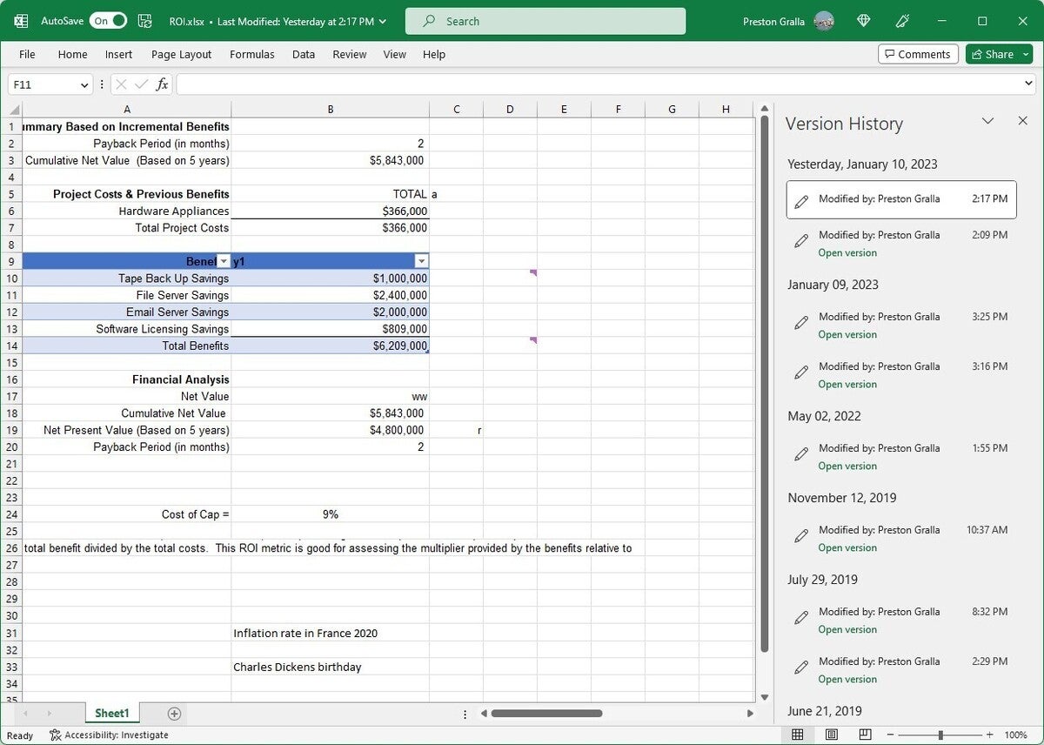Open the Review tab
Screen dimensions: 1044x745
click(349, 54)
